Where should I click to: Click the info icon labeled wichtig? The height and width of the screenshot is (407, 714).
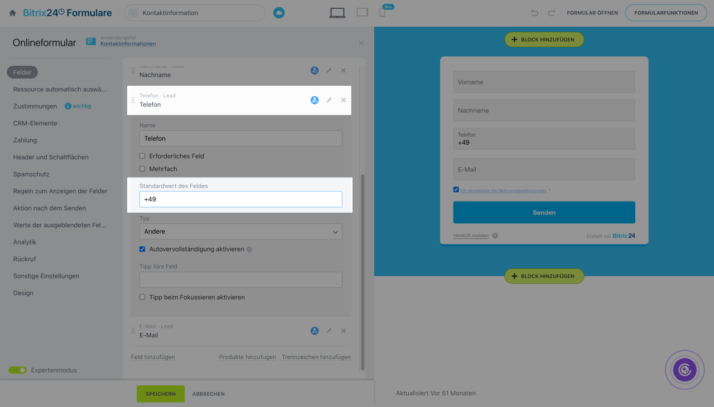point(68,106)
